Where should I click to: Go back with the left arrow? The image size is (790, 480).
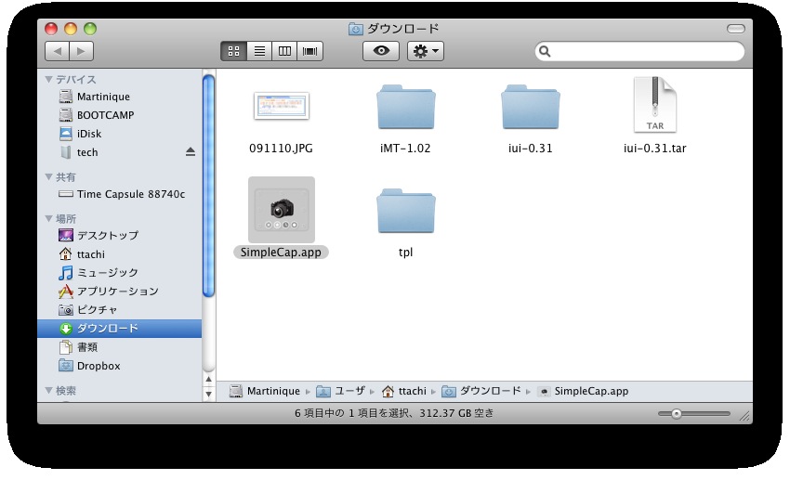[57, 51]
